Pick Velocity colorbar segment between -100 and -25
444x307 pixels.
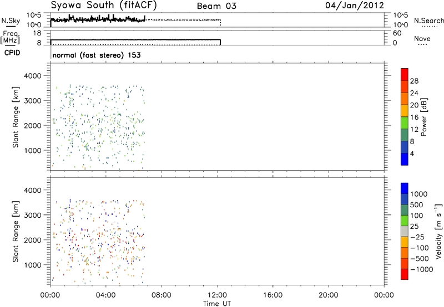[x=405, y=242]
